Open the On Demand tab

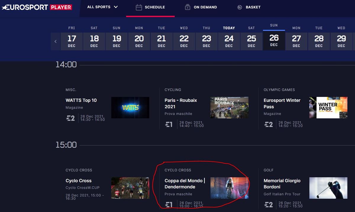coord(201,7)
